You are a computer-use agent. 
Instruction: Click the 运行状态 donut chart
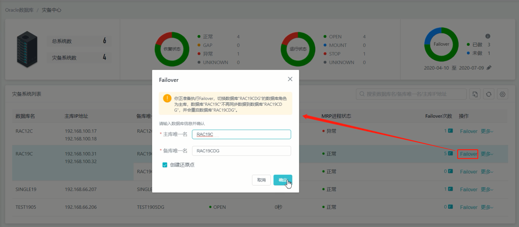[298, 49]
